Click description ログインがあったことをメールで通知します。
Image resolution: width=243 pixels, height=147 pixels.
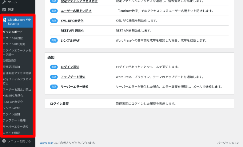[148, 67]
